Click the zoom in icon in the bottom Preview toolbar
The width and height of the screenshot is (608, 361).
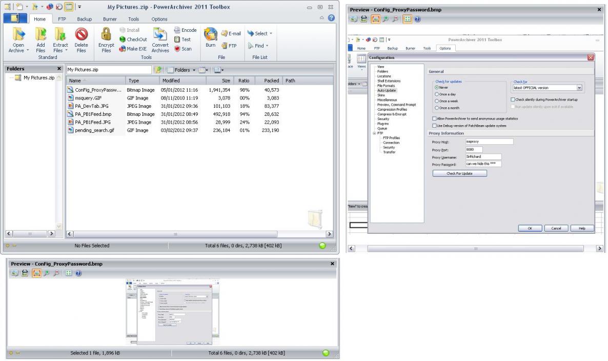click(47, 273)
